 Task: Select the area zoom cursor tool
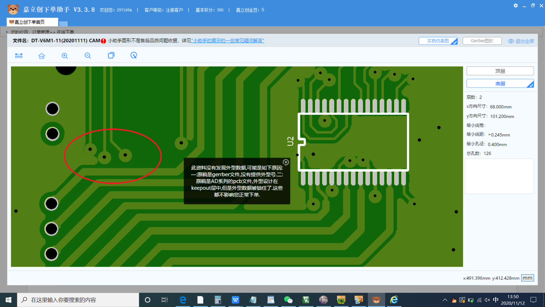134,55
